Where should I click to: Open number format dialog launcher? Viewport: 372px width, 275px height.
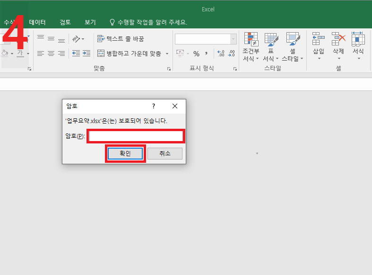235,69
